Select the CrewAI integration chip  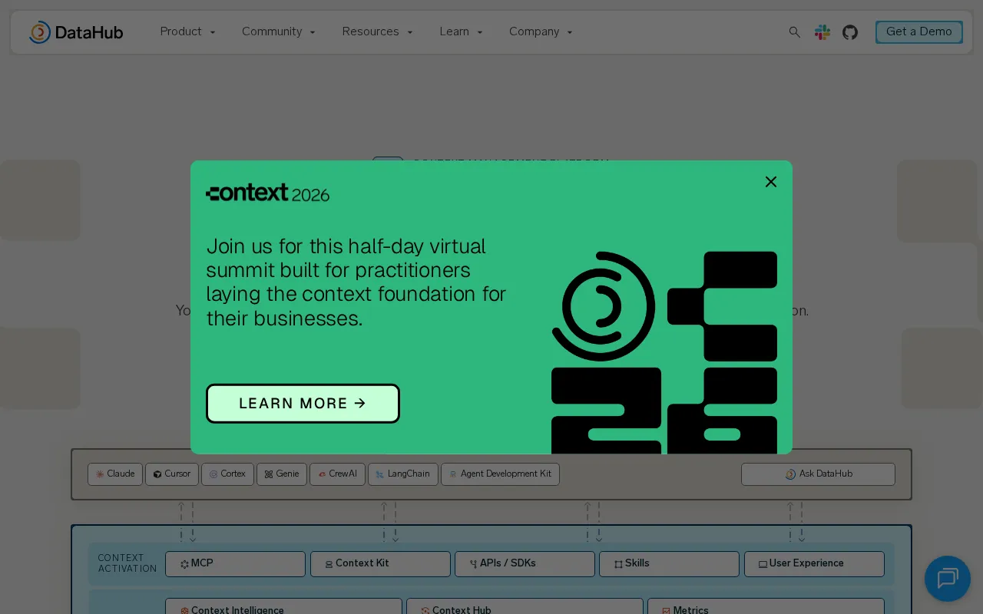(x=337, y=474)
